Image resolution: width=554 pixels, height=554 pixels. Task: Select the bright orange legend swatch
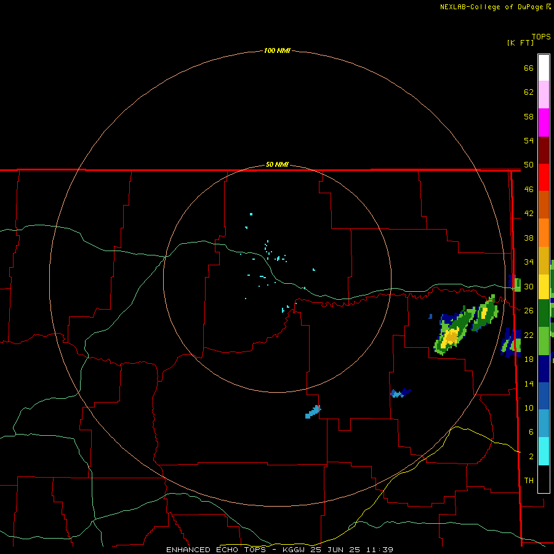coord(544,233)
